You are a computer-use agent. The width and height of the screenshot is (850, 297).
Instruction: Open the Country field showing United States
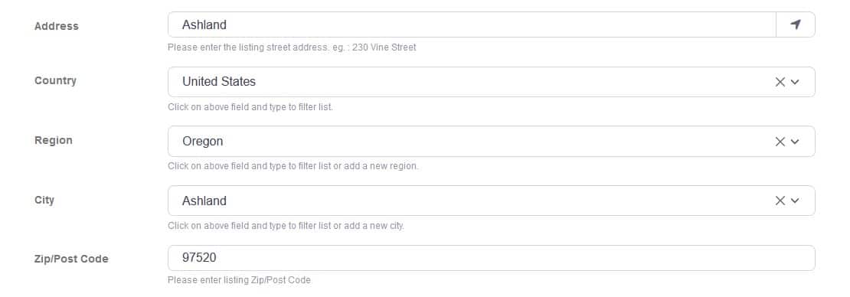coord(491,82)
